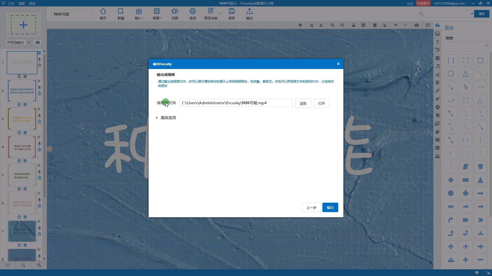Click the add new frame thumbnail

pos(24,25)
